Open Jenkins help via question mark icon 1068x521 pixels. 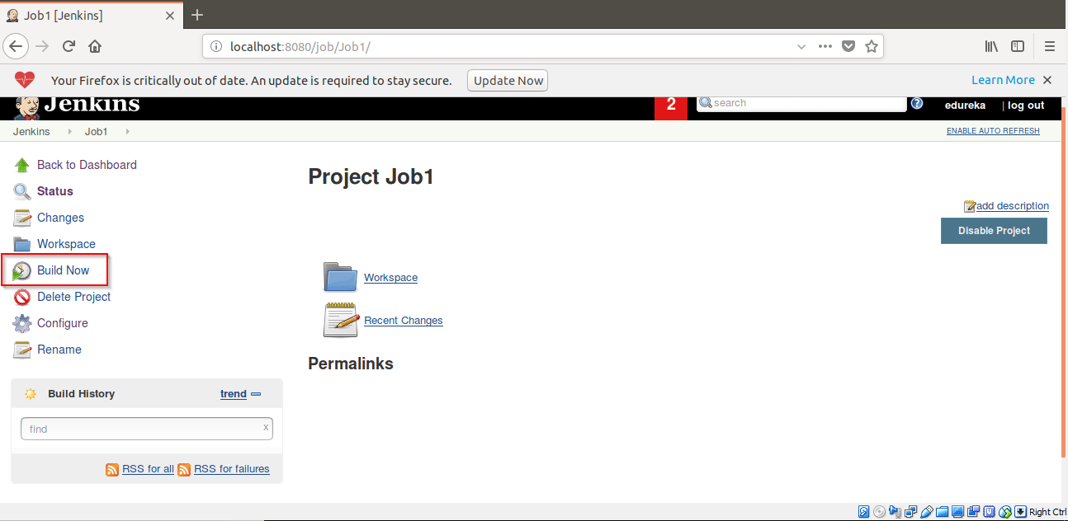917,103
